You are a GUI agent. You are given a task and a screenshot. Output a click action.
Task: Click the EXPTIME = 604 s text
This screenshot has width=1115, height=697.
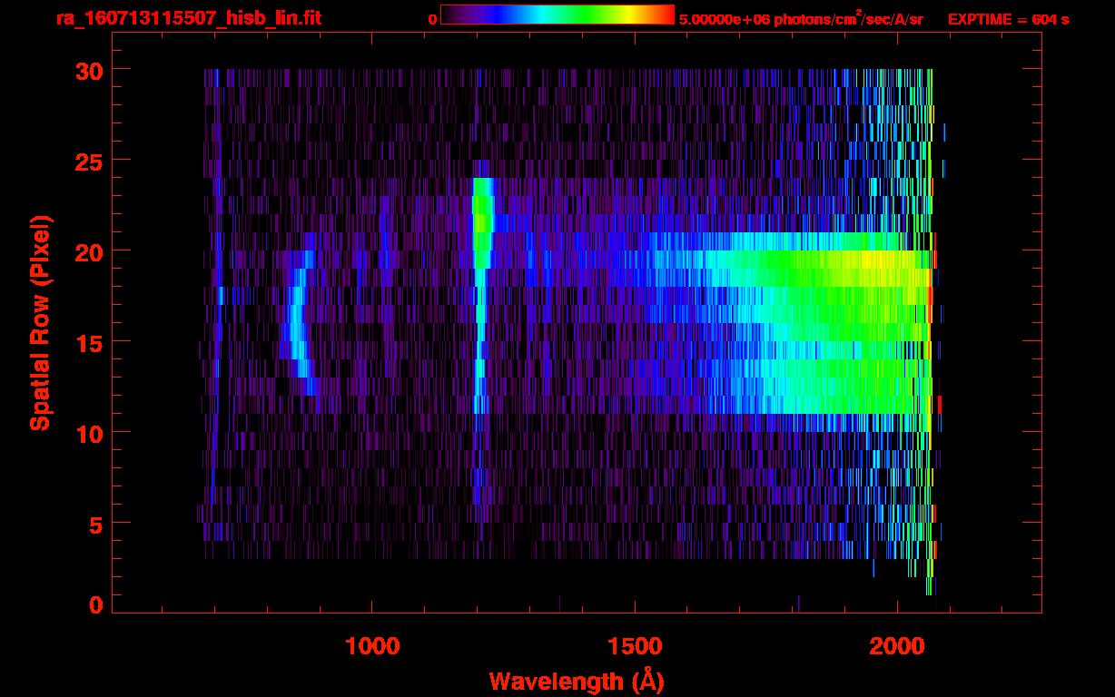click(1008, 19)
